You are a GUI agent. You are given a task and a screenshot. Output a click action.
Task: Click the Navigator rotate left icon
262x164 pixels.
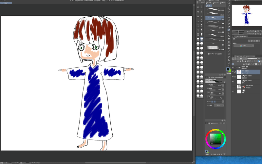coord(251,34)
